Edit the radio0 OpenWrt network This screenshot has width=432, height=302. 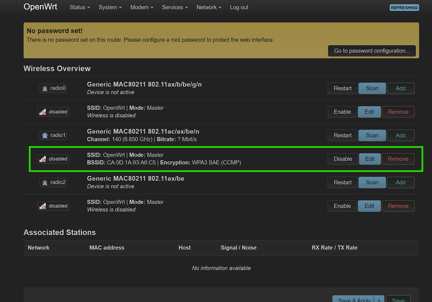pos(369,112)
